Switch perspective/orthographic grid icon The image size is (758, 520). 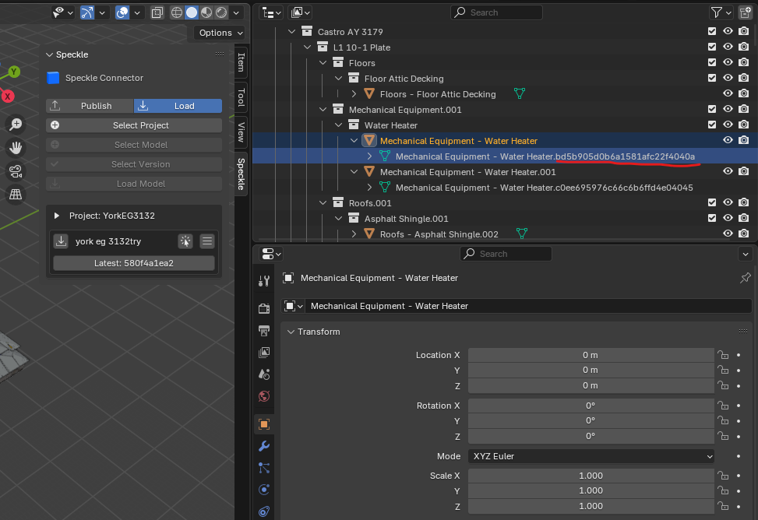tap(16, 195)
